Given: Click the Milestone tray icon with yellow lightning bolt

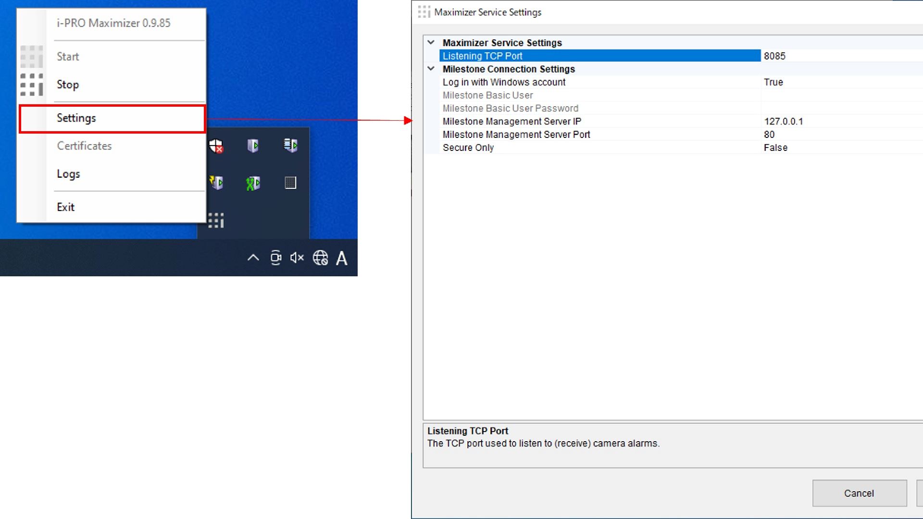Looking at the screenshot, I should pos(216,183).
